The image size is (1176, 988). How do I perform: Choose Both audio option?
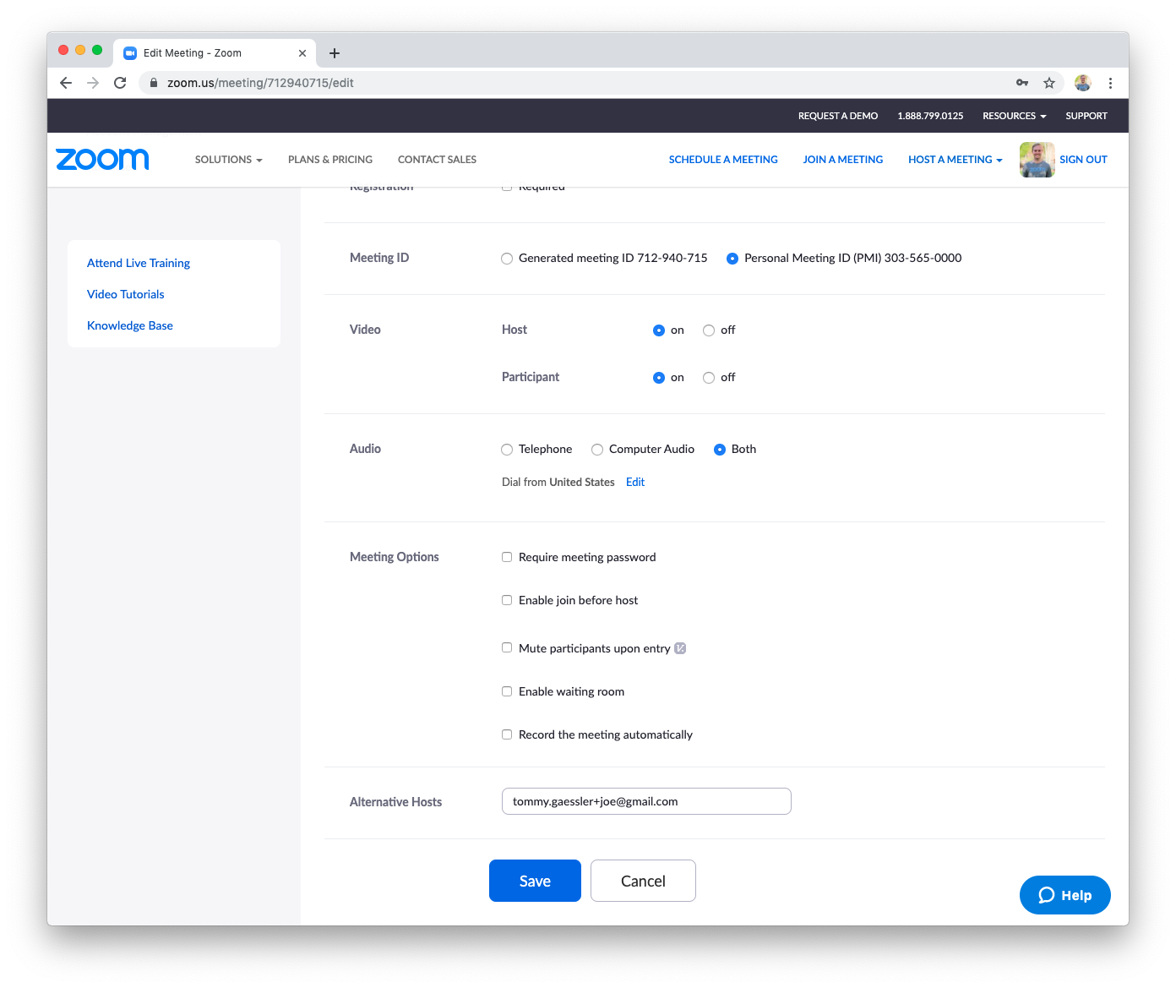coord(720,450)
